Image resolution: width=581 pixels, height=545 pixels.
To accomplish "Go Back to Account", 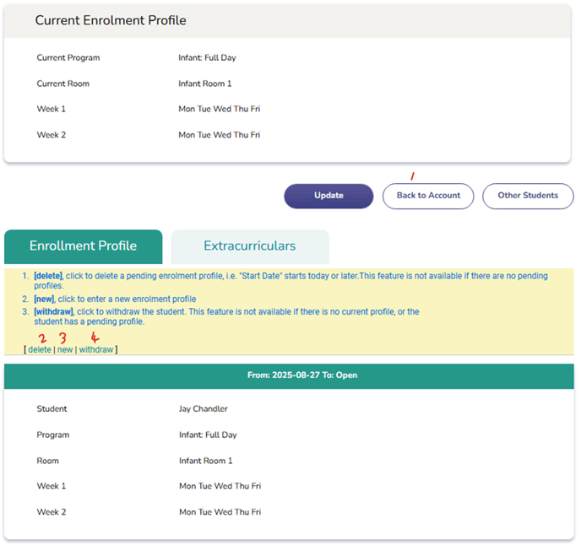I will [x=428, y=196].
